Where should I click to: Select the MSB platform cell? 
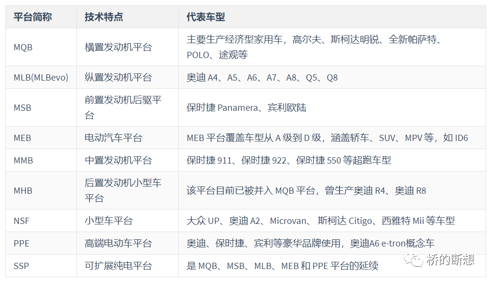[x=41, y=107]
